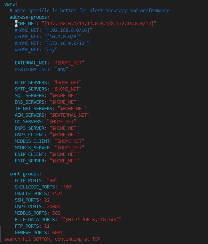
Task: Place cursor on HTTP_SERVERS variable
Action: pyautogui.click(x=31, y=82)
